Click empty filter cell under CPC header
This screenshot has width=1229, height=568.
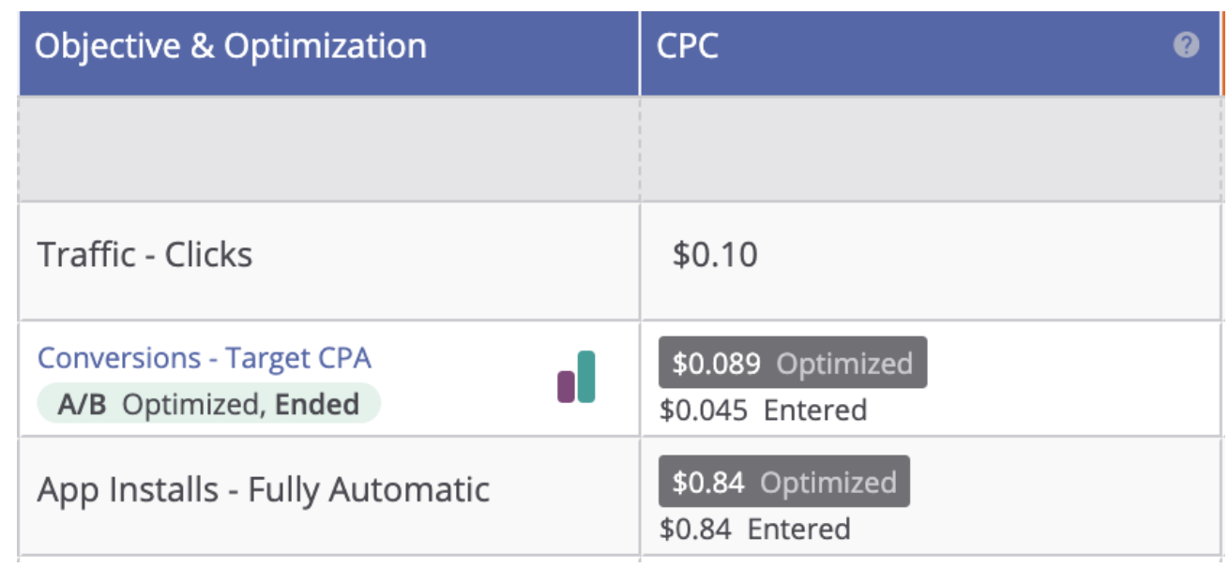(929, 148)
